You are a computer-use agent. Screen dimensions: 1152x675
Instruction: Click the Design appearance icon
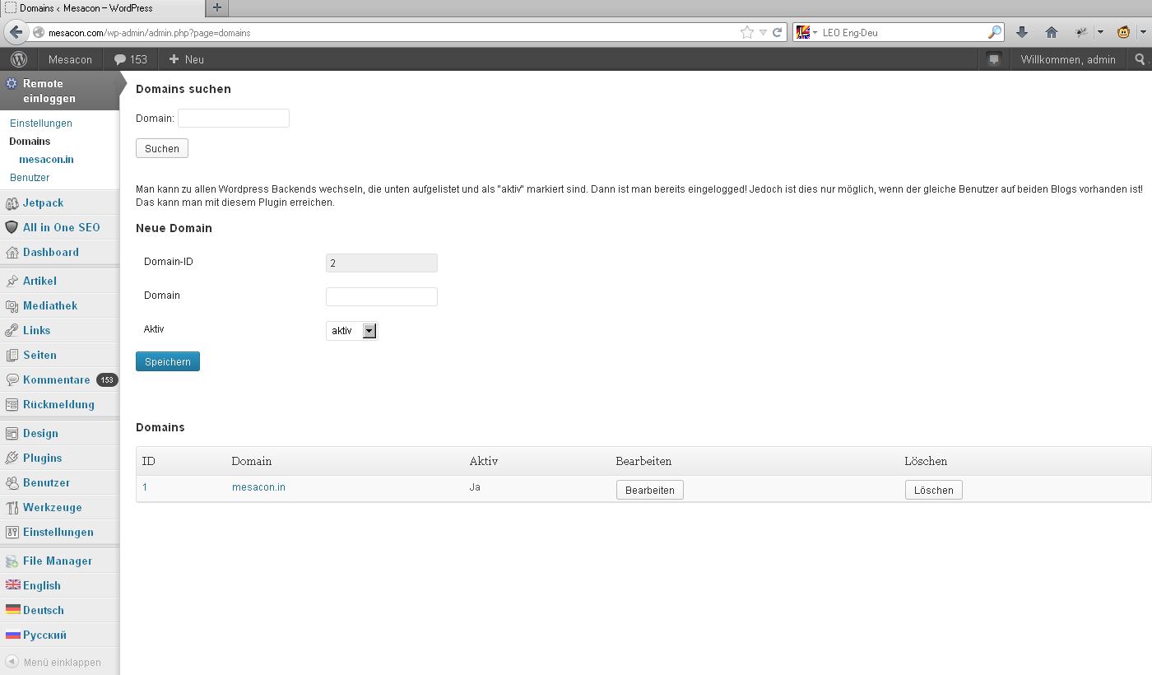pyautogui.click(x=12, y=434)
